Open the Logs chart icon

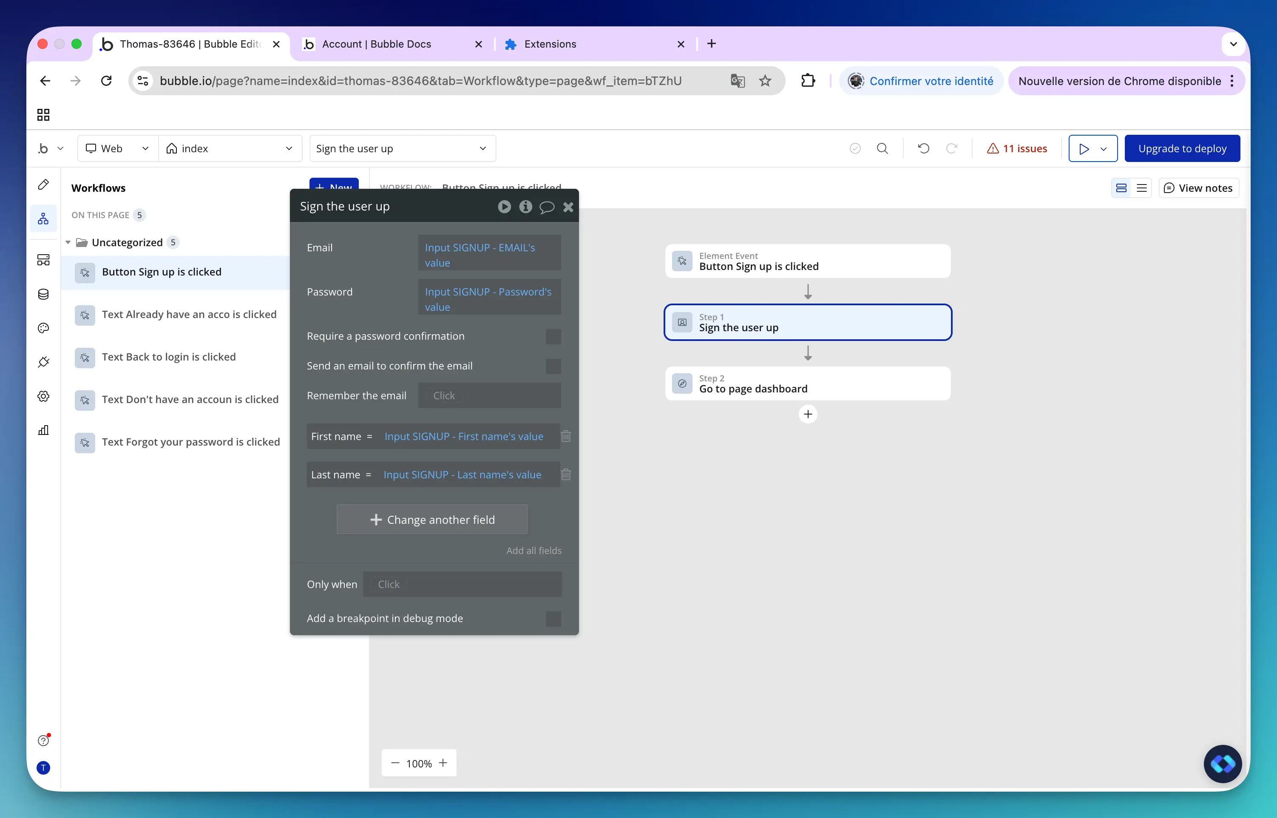pyautogui.click(x=43, y=430)
